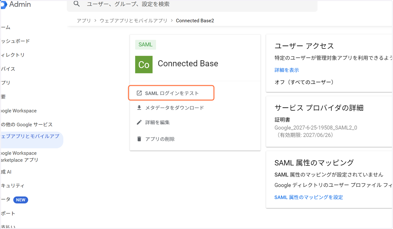393x229 pixels.
Task: Click the 有効期限: 2027/06/26 text
Action: tap(304, 135)
